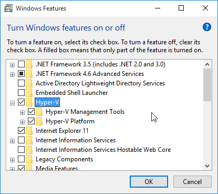Disable the Internet Explorer 11 checkbox

point(21,131)
